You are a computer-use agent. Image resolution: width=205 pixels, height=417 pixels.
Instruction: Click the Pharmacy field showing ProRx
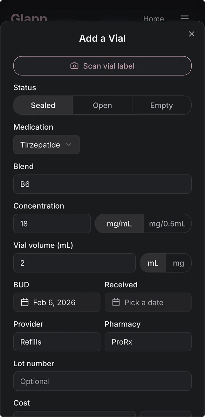click(148, 342)
